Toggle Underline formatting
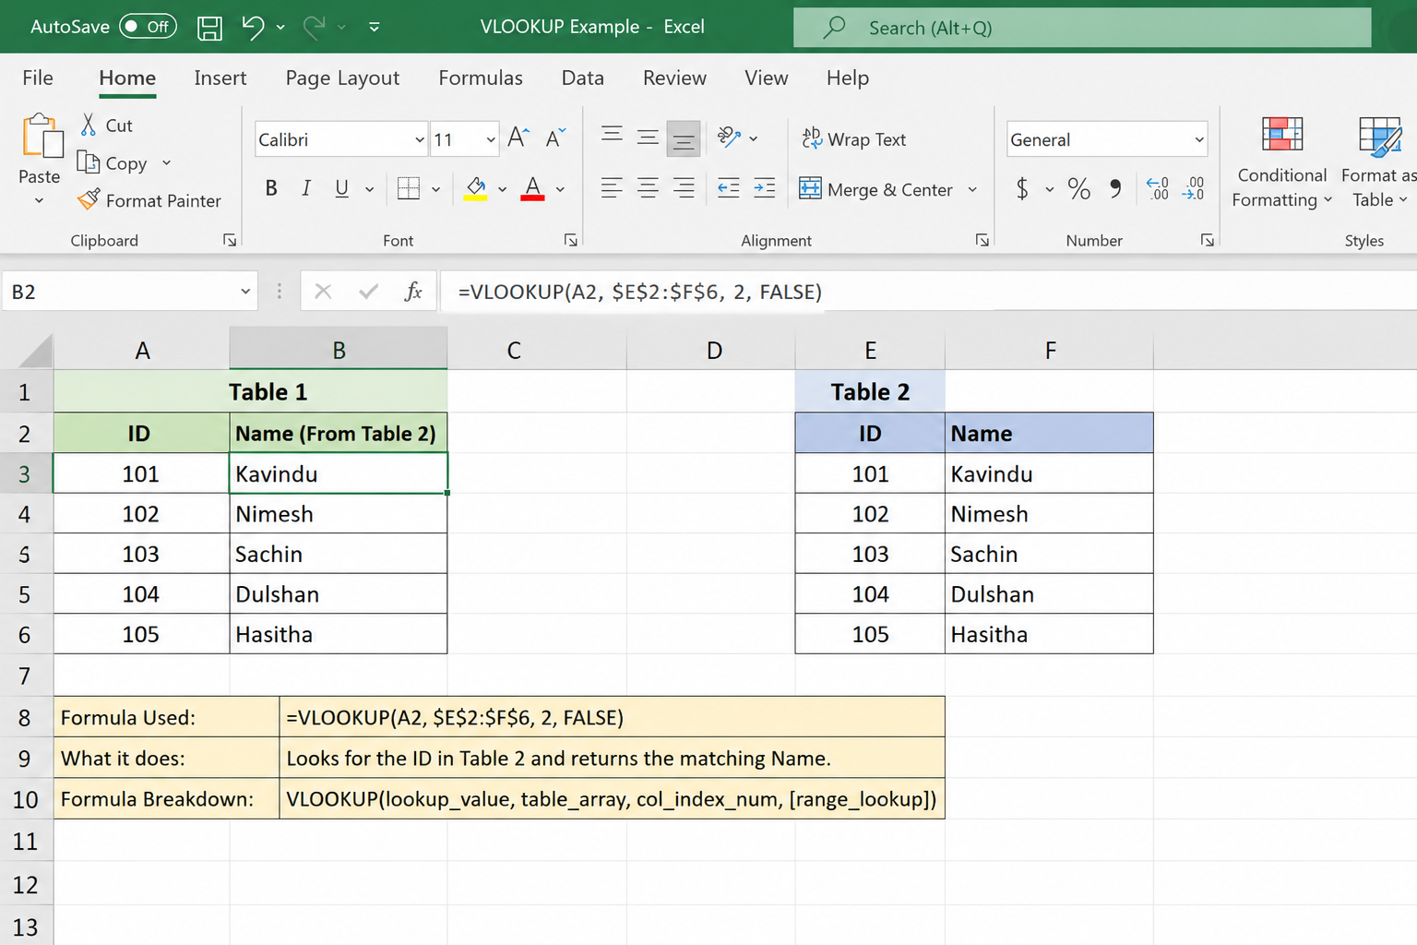 click(x=341, y=188)
